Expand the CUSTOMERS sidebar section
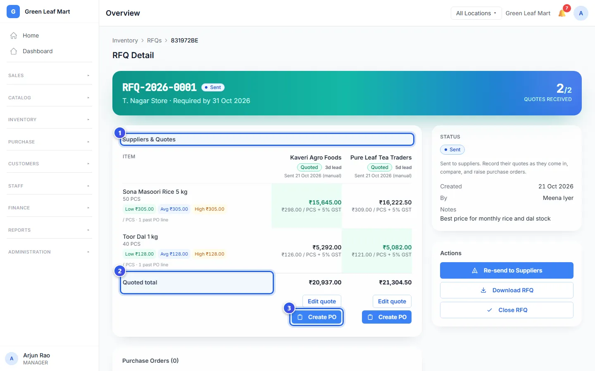 point(49,164)
